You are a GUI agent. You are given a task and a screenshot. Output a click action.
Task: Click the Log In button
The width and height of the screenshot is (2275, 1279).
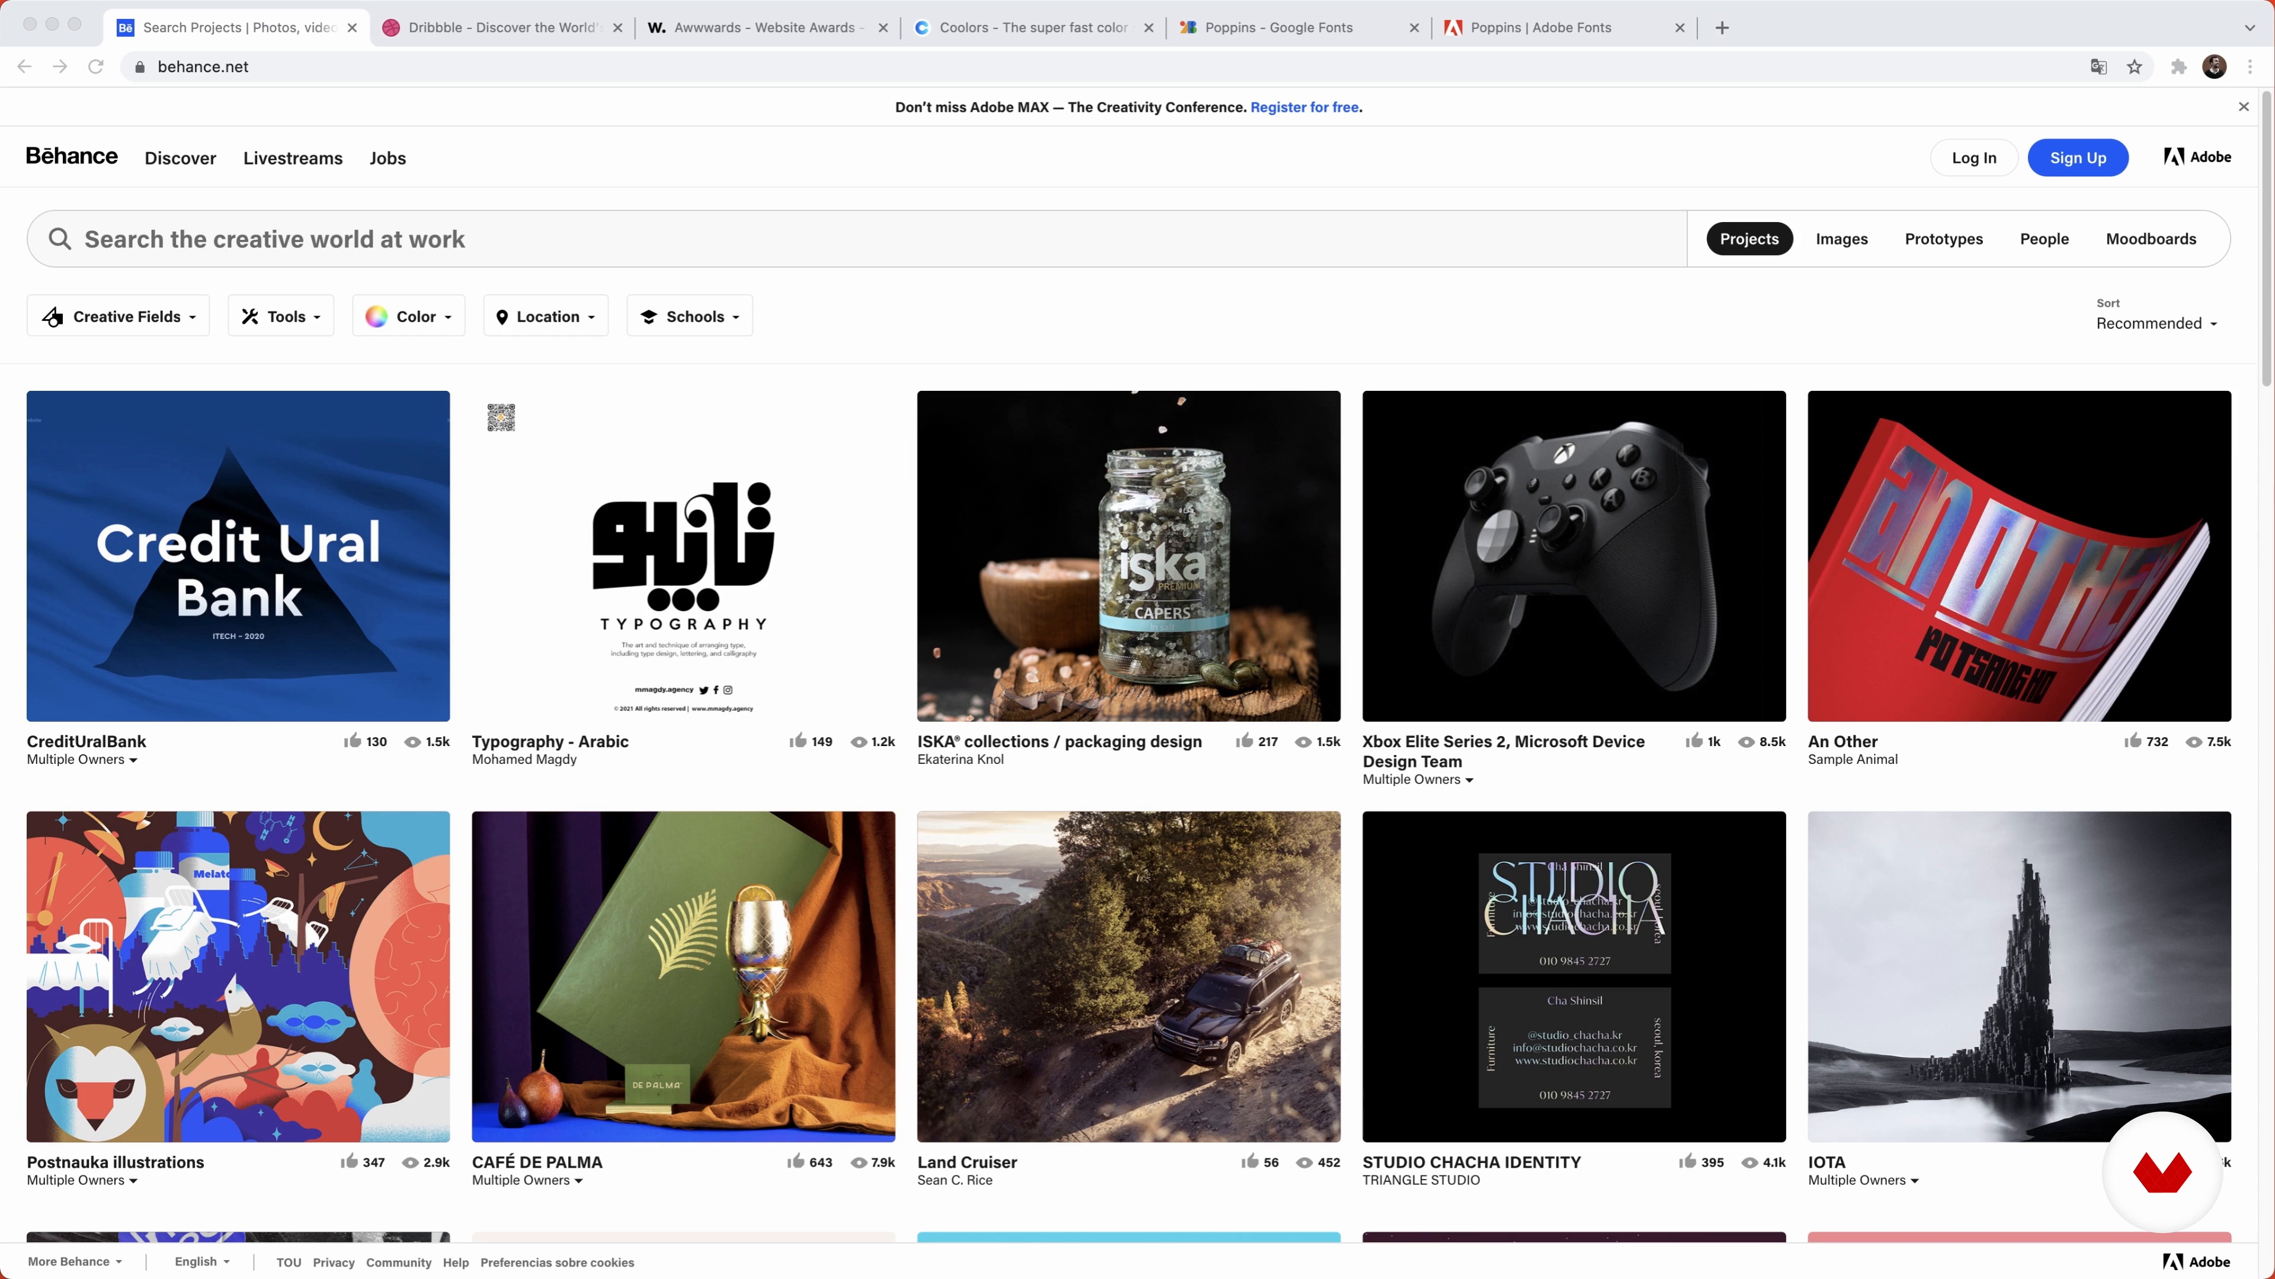click(1974, 158)
